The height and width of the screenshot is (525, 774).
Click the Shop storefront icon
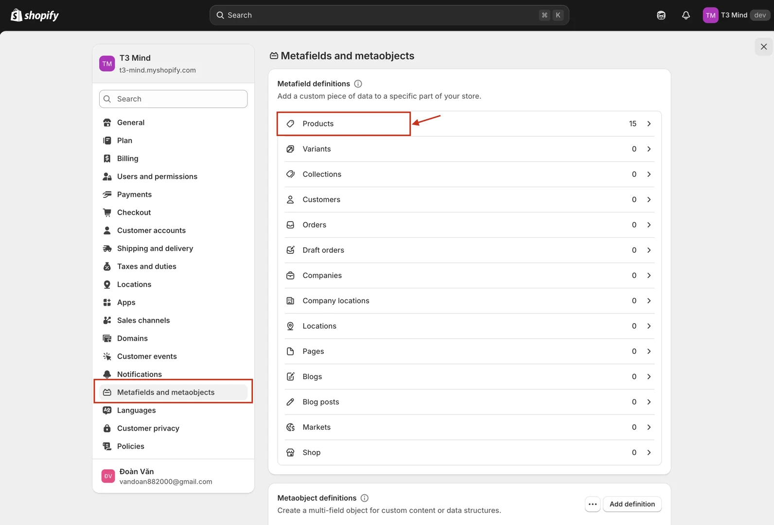pyautogui.click(x=290, y=452)
